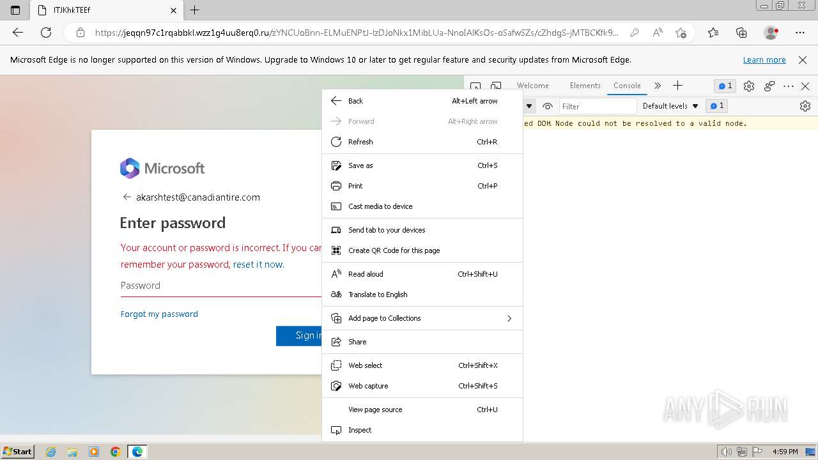Open the issues badge in the console toolbar
The image size is (818, 460).
717,106
